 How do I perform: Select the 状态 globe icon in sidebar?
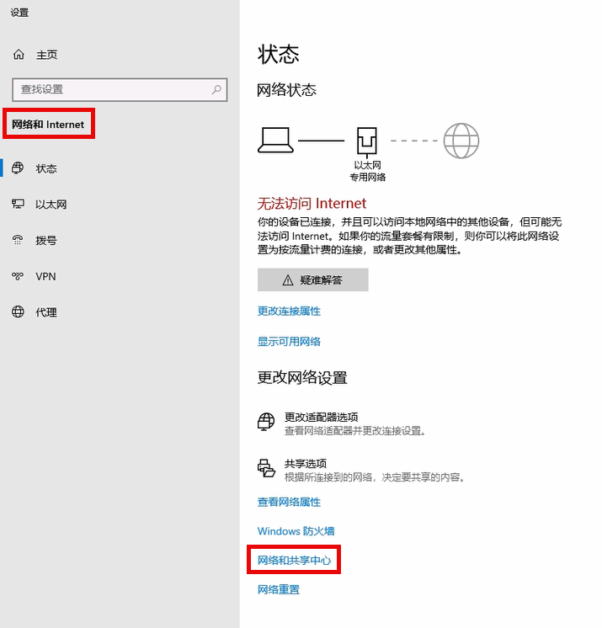tap(19, 168)
